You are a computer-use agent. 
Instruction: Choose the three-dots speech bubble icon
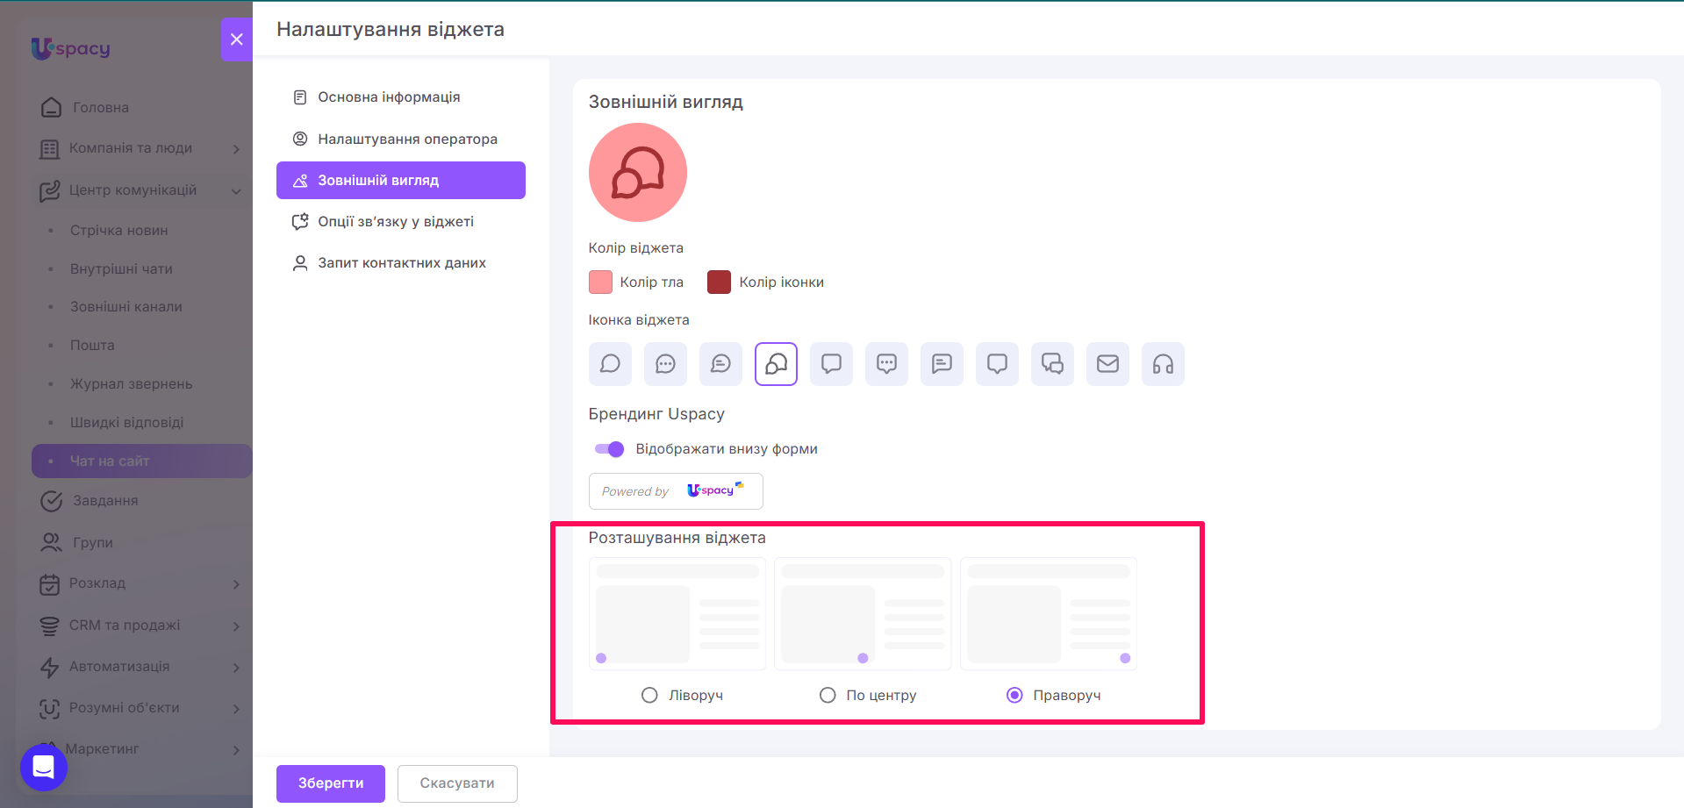coord(665,363)
